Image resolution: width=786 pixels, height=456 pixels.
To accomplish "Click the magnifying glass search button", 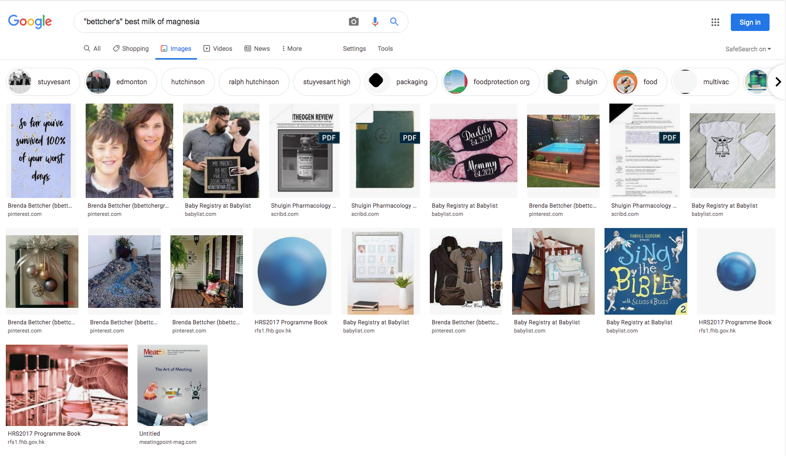I will (x=394, y=22).
